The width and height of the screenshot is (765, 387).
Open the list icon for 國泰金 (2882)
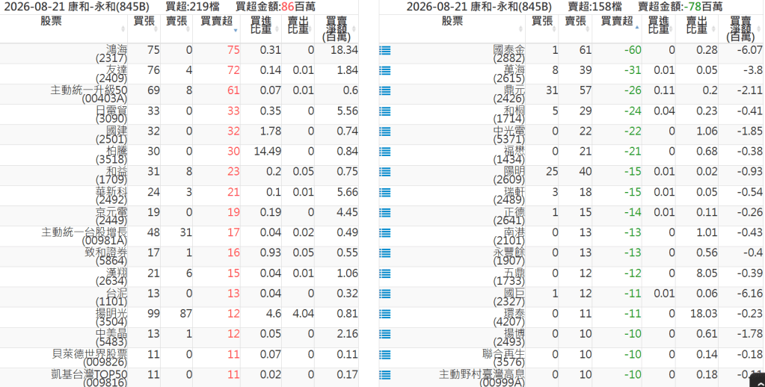(385, 50)
